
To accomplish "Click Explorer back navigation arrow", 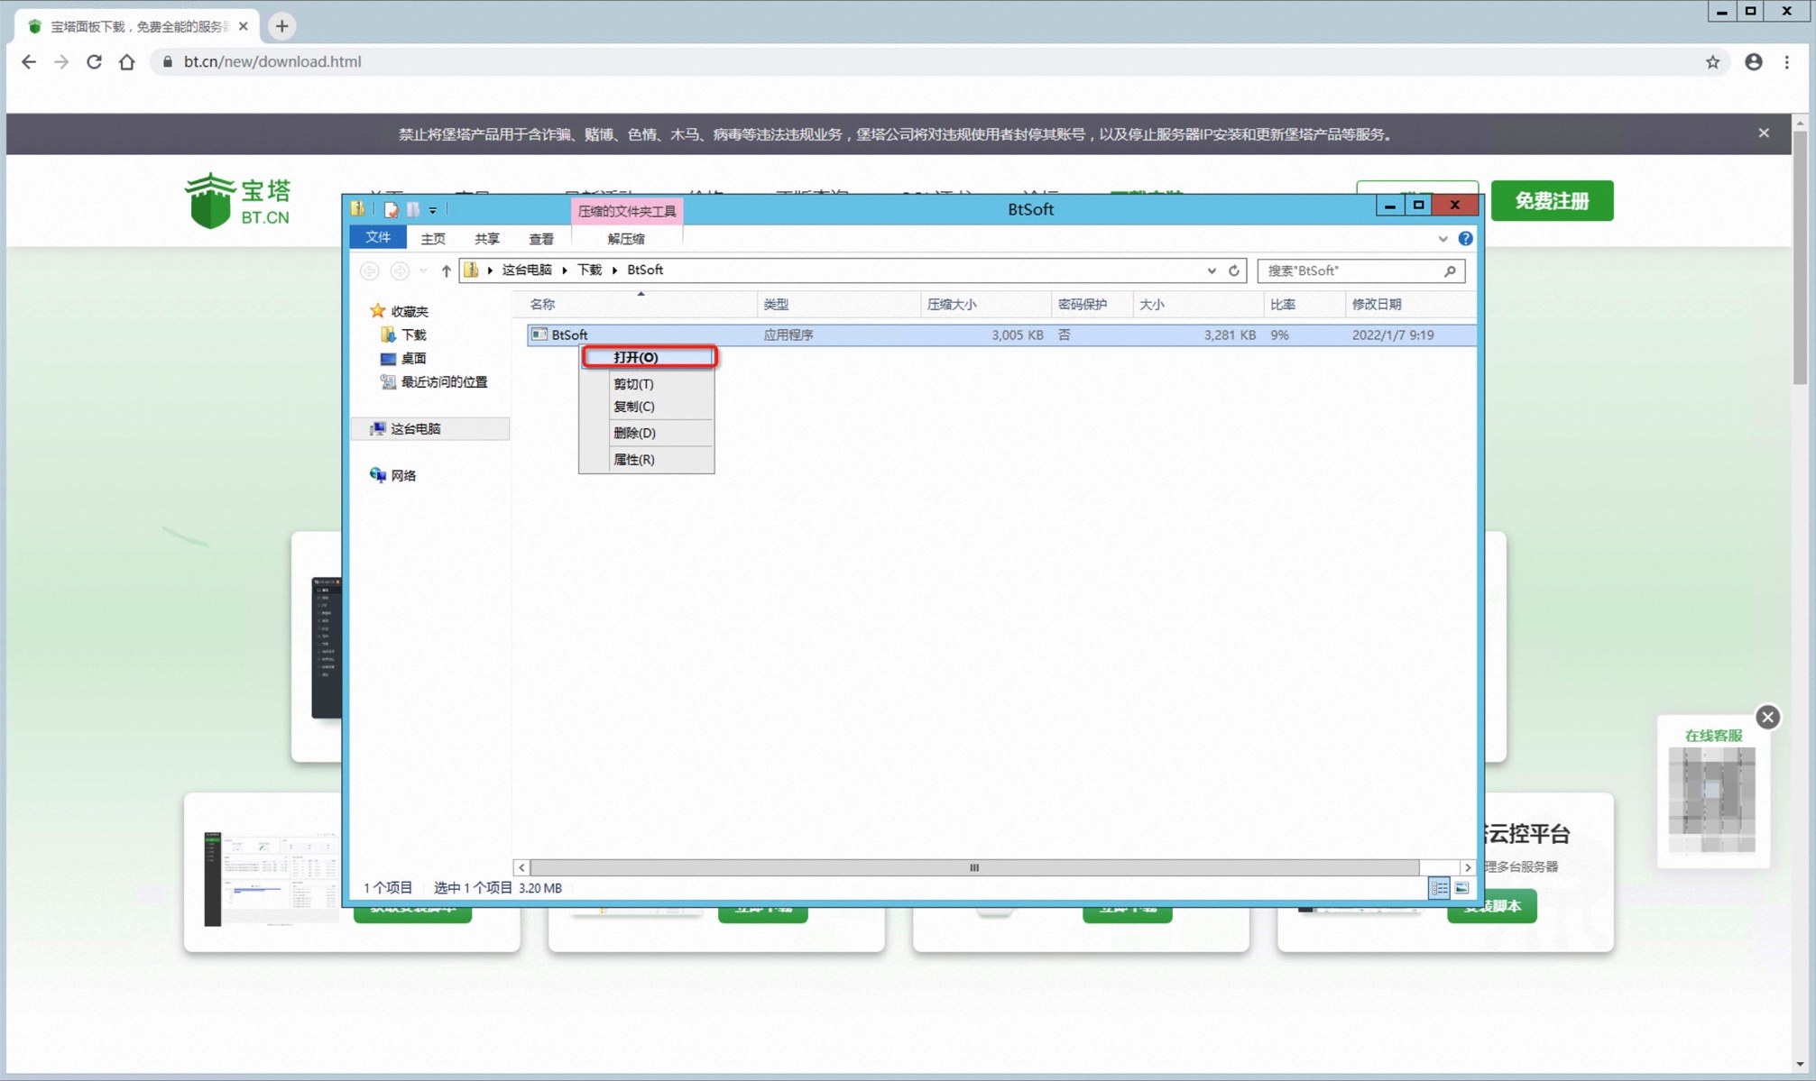I will (370, 270).
